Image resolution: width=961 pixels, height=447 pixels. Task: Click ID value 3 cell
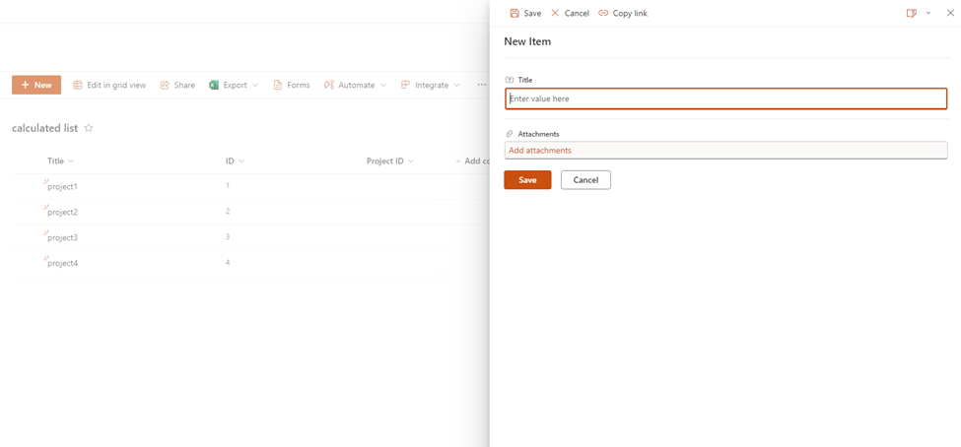point(228,236)
